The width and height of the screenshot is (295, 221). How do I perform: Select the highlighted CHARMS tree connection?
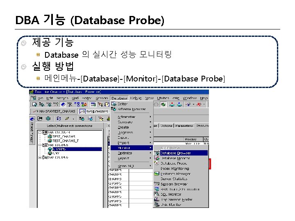(x=77, y=149)
